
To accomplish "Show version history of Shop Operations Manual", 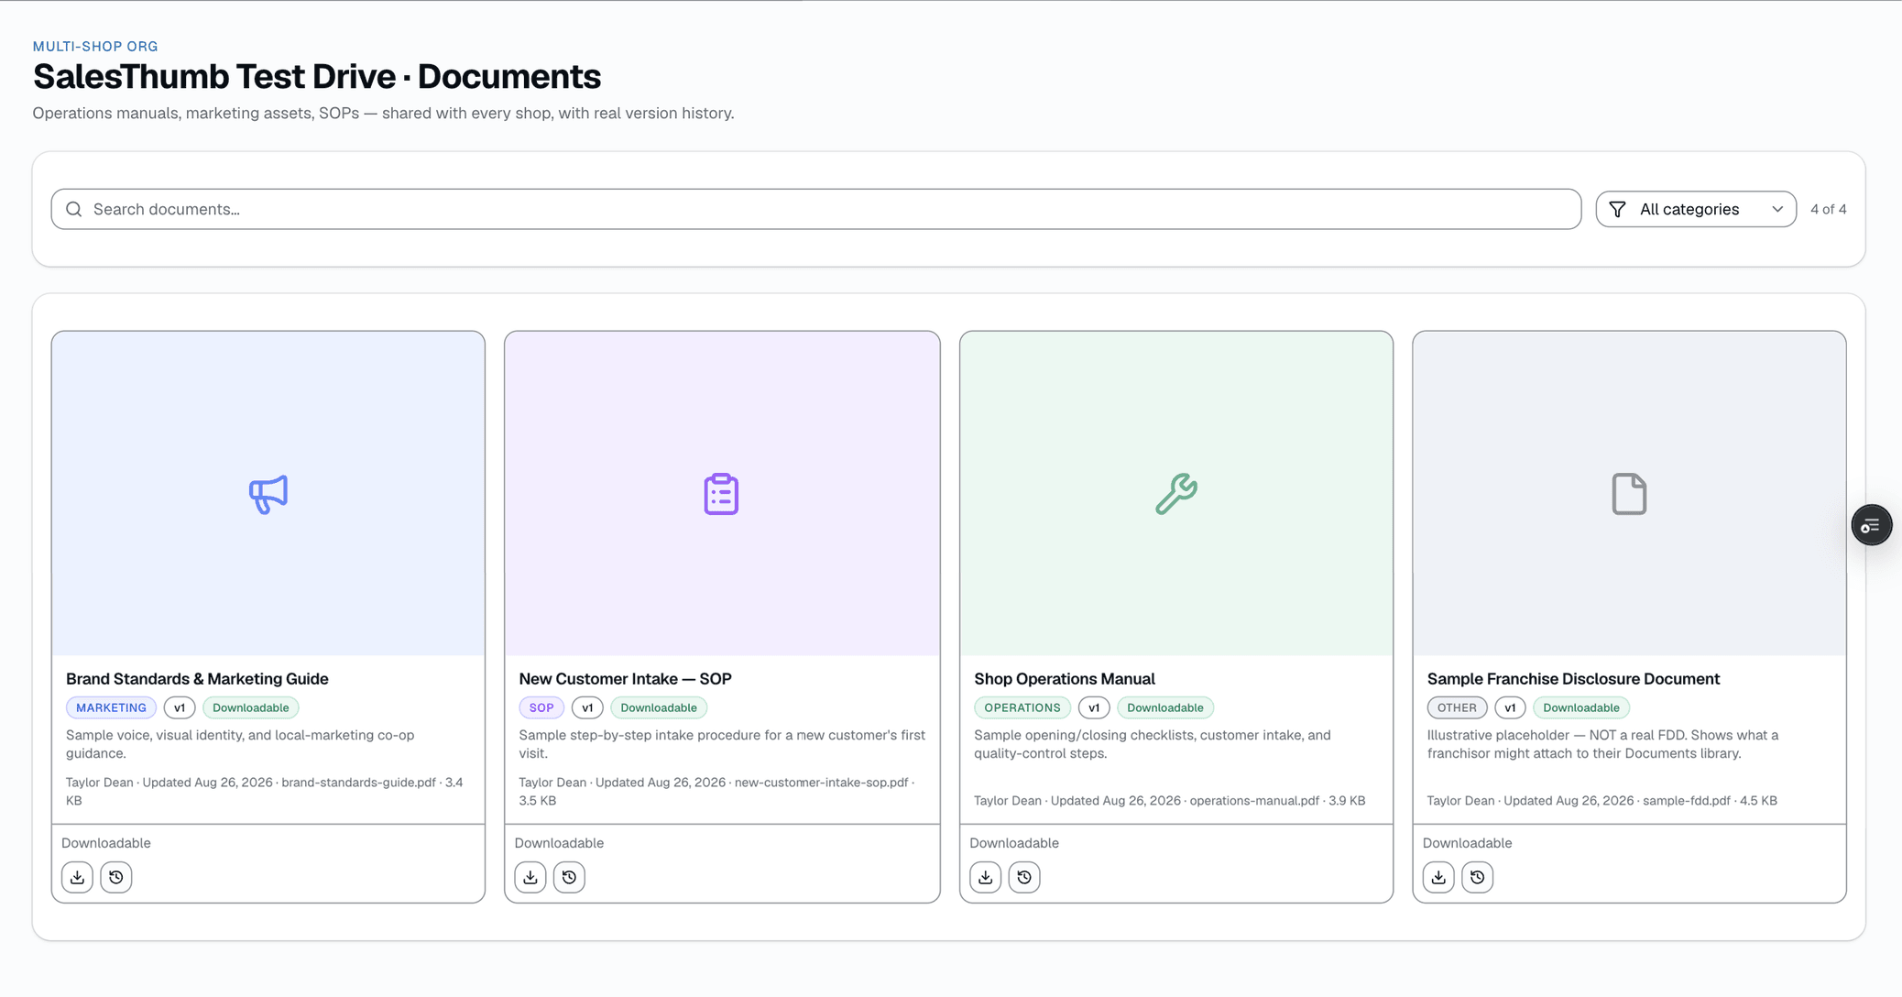I will click(1024, 877).
